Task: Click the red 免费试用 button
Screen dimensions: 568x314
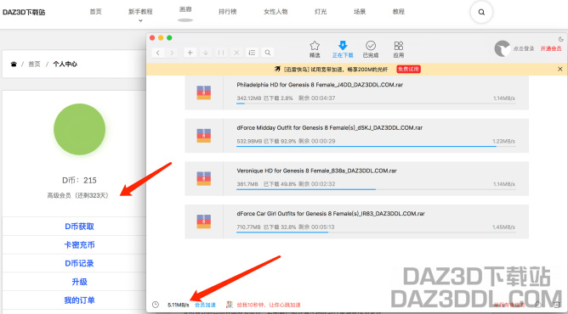Action: coord(408,69)
